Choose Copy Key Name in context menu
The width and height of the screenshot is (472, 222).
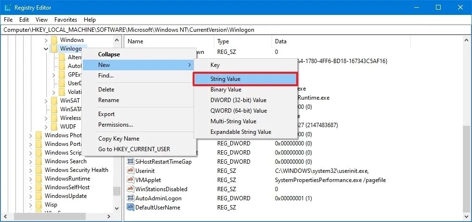(139, 139)
